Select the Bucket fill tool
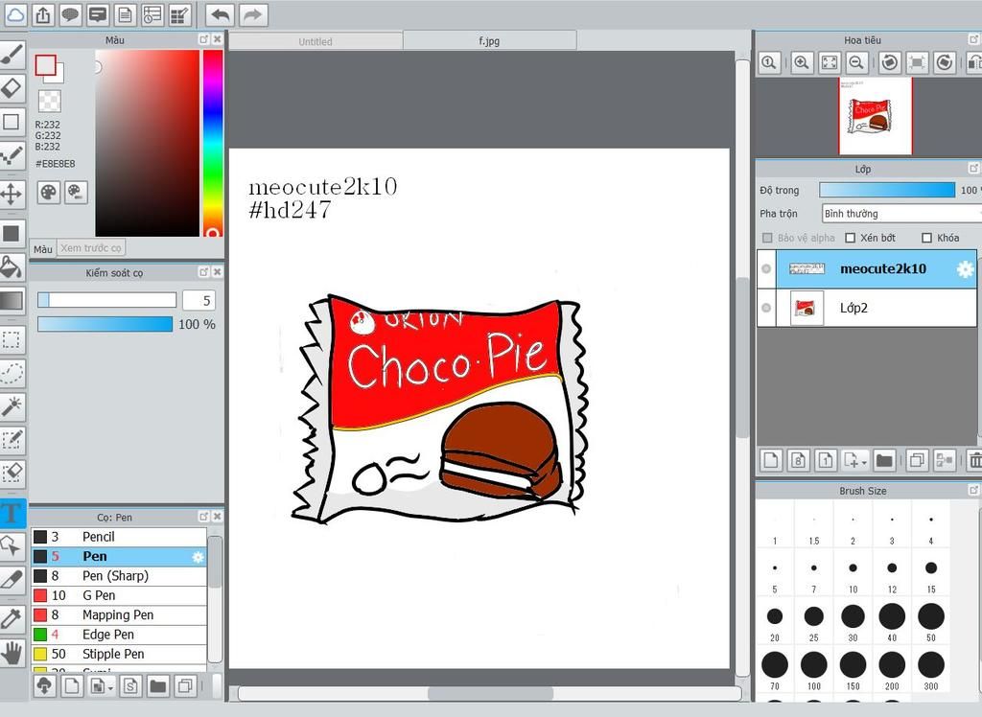The image size is (982, 717). (x=12, y=266)
